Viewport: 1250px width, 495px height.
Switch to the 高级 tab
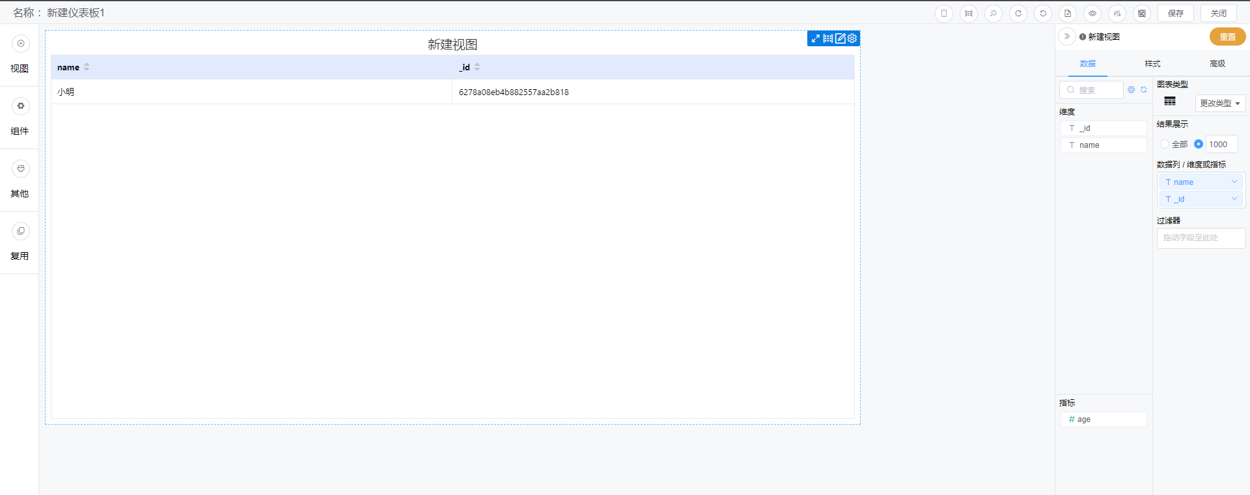click(x=1217, y=64)
